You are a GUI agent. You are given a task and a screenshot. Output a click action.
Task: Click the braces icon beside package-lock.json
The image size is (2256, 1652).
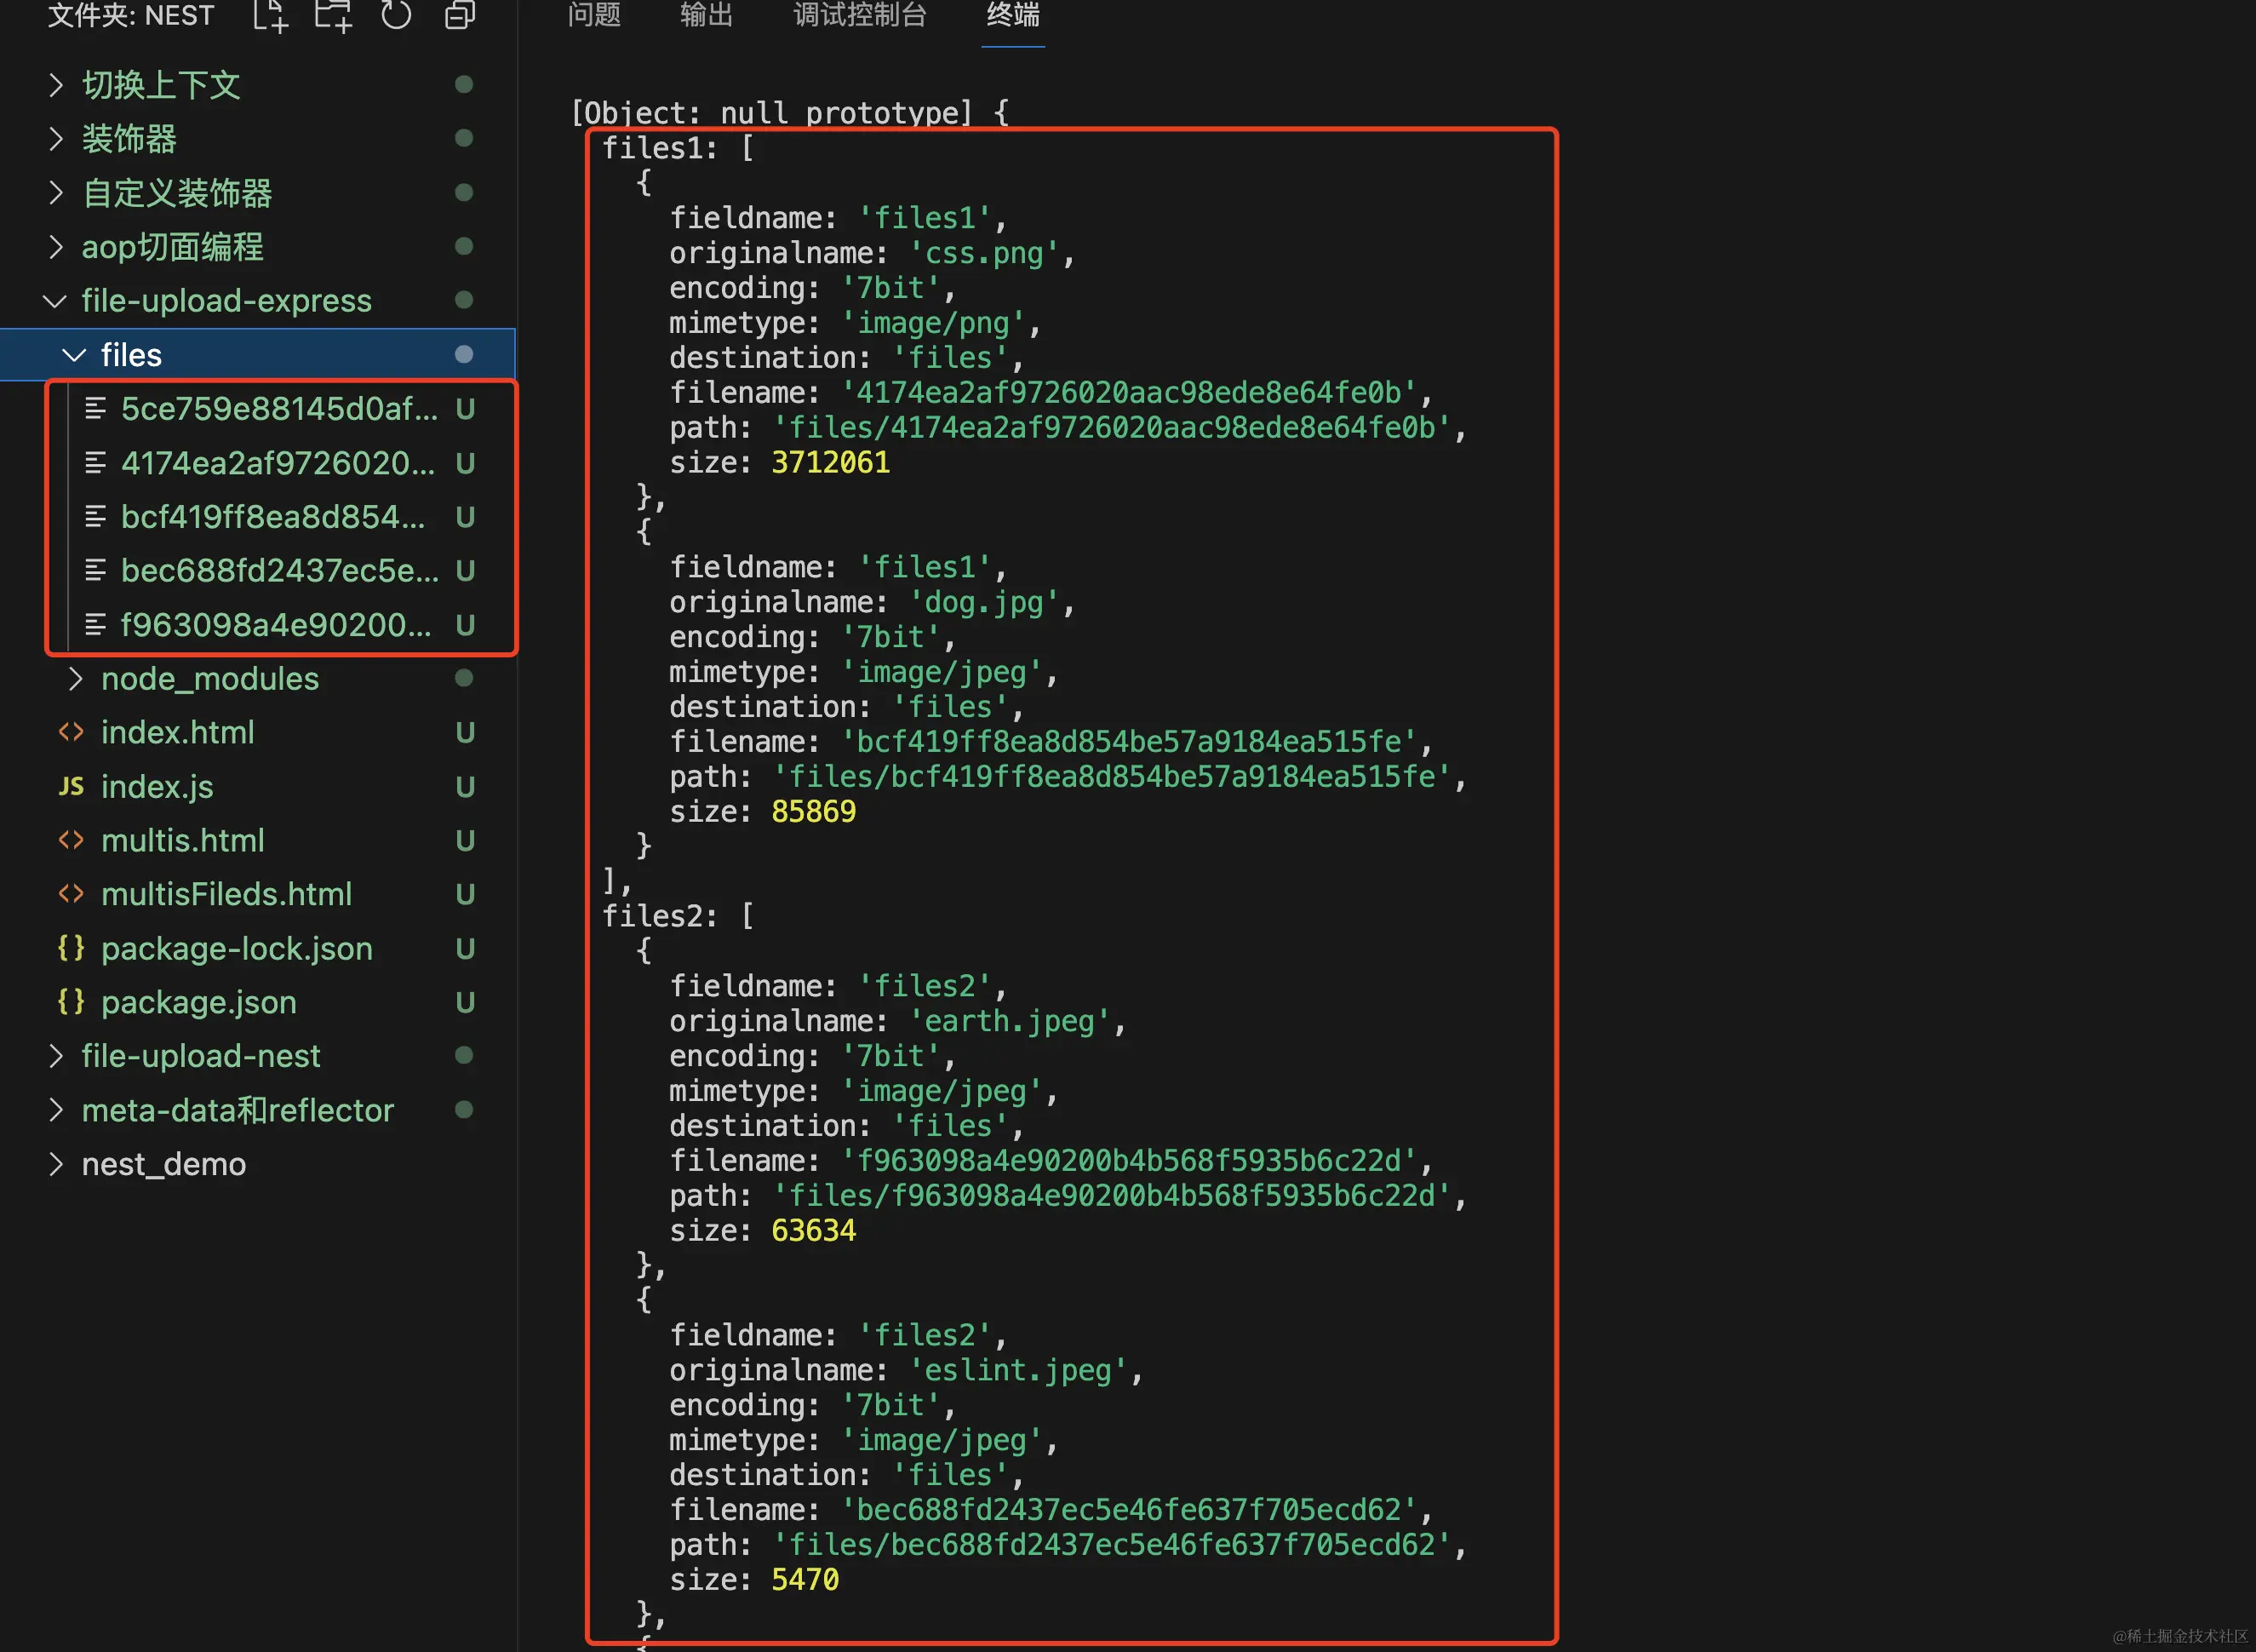click(x=71, y=947)
